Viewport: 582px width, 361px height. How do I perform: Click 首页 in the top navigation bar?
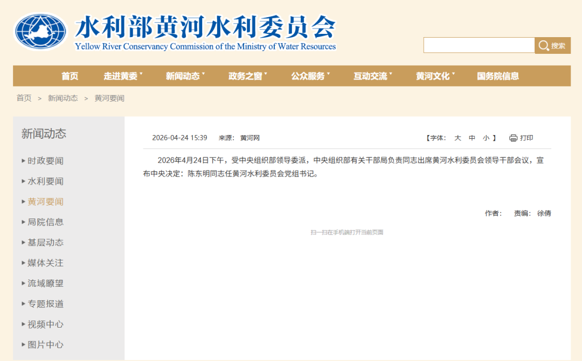70,76
